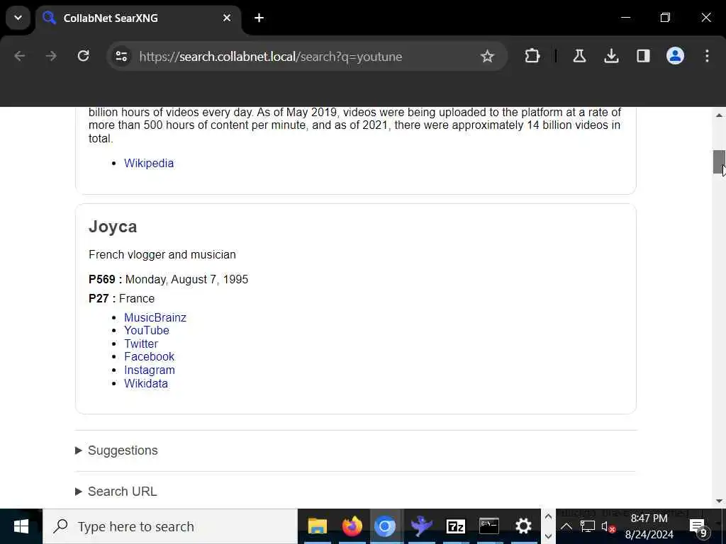The height and width of the screenshot is (544, 726).
Task: Open the Wikipedia link
Action: pos(149,164)
